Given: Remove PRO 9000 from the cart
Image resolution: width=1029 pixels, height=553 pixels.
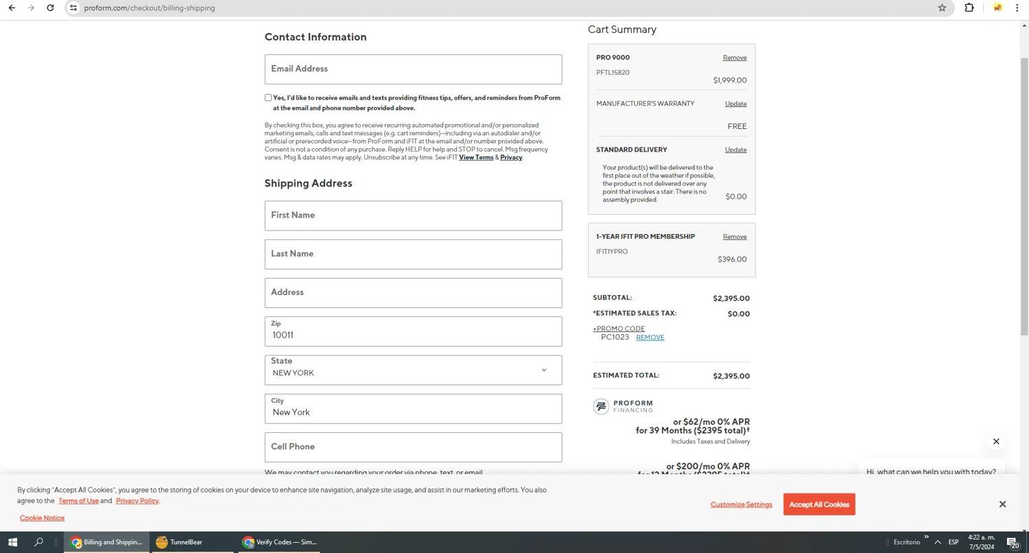Looking at the screenshot, I should coord(735,58).
